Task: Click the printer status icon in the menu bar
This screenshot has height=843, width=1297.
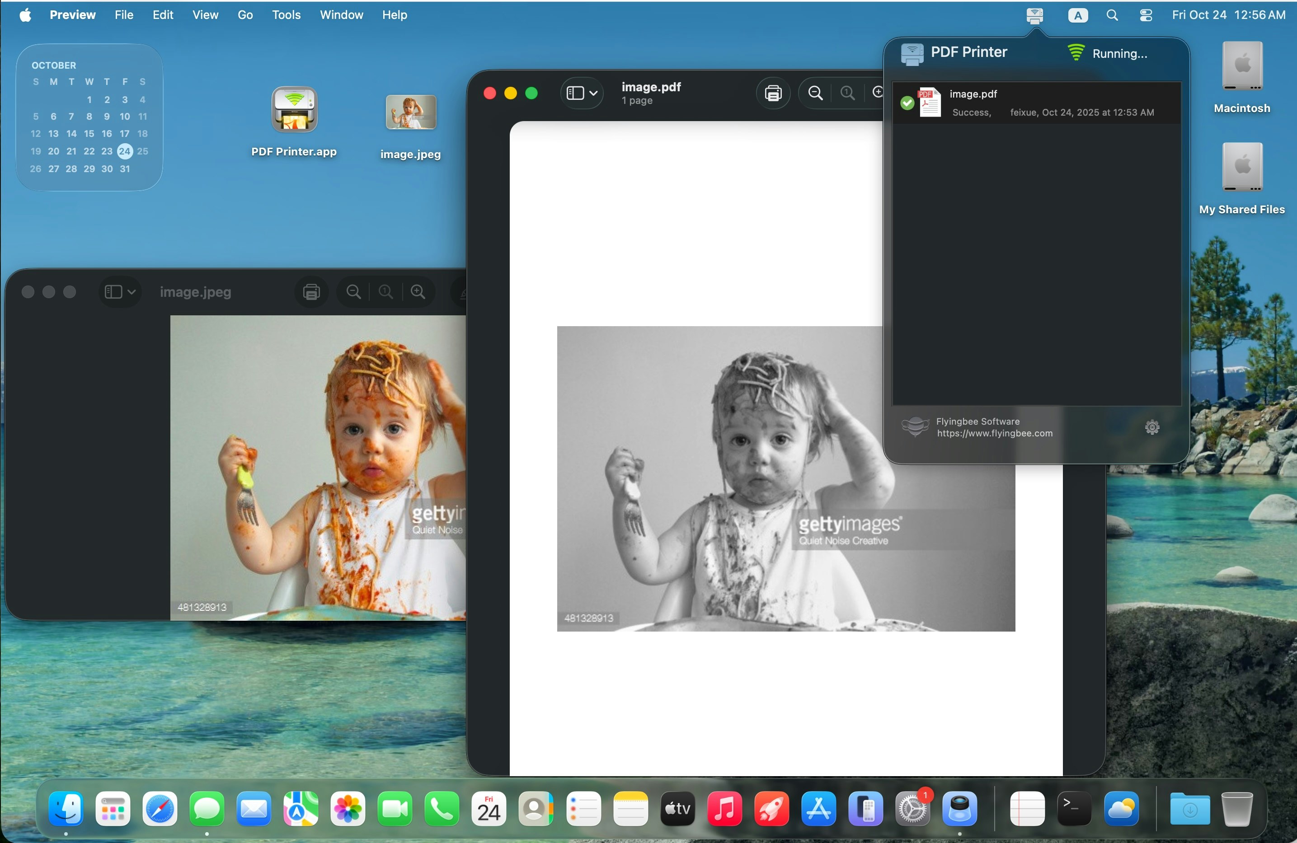Action: (1034, 15)
